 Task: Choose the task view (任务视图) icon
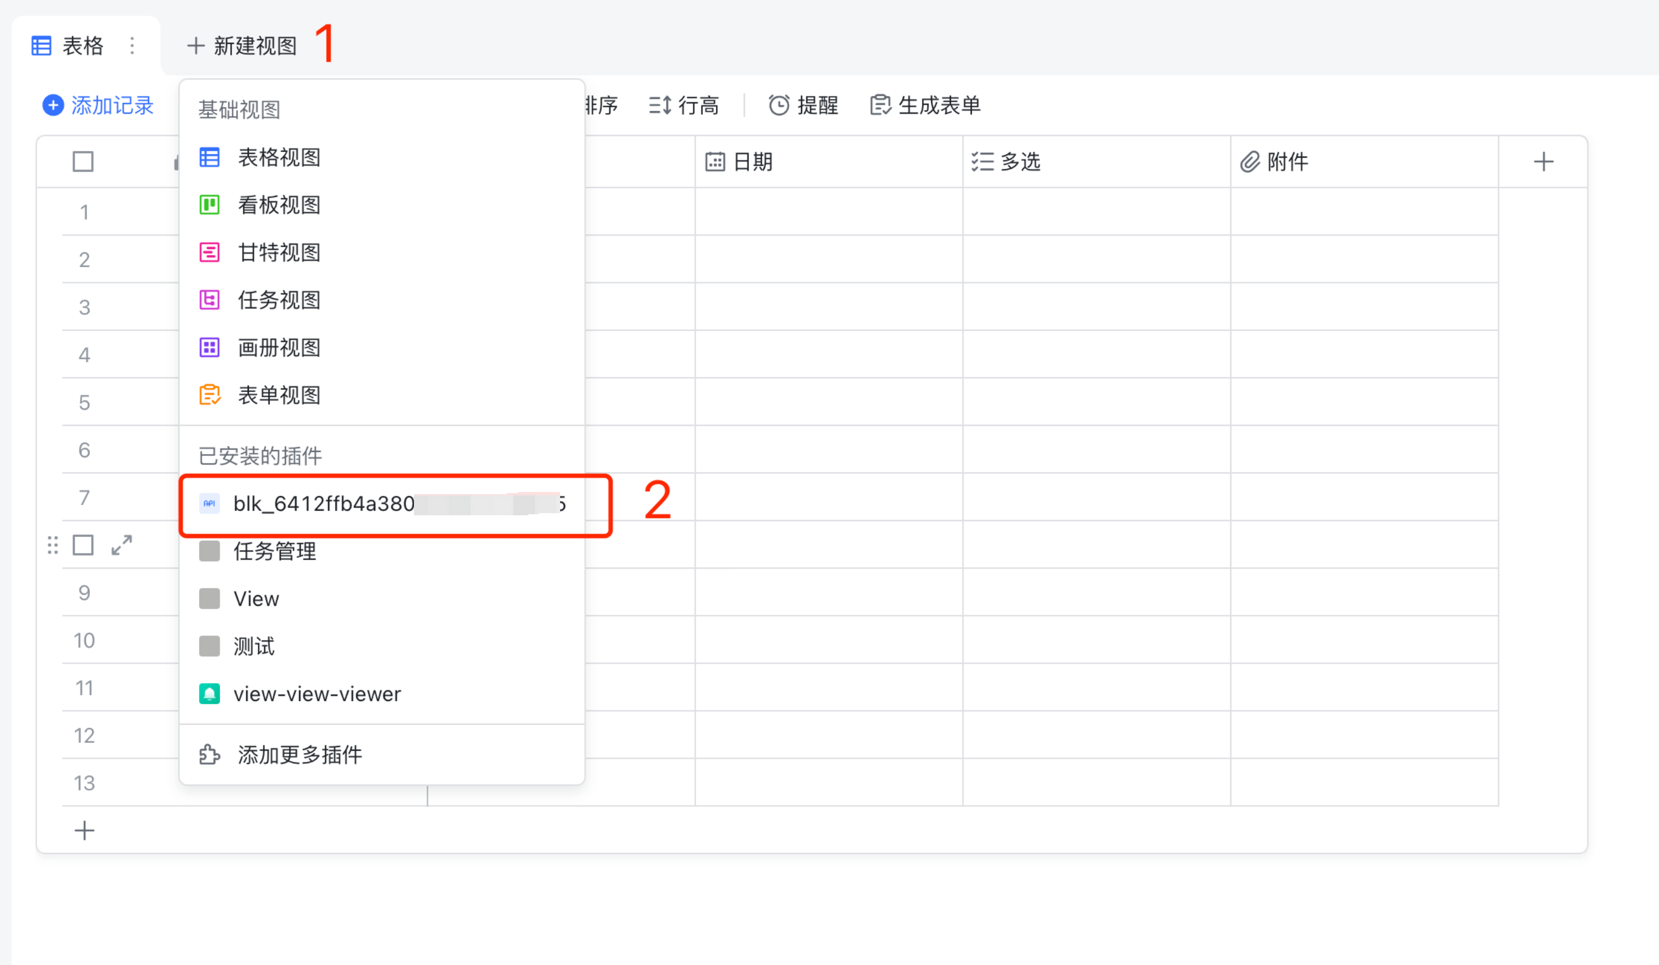pos(209,300)
